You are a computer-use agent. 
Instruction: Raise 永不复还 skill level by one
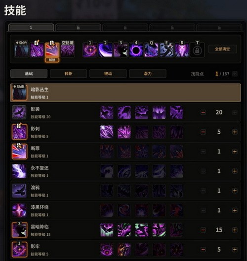pos(235,171)
